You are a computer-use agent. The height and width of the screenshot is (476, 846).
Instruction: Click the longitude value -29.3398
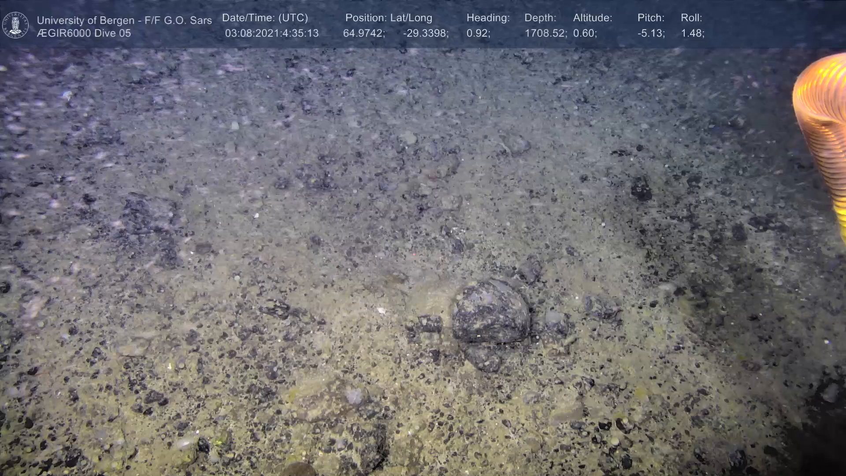[425, 33]
